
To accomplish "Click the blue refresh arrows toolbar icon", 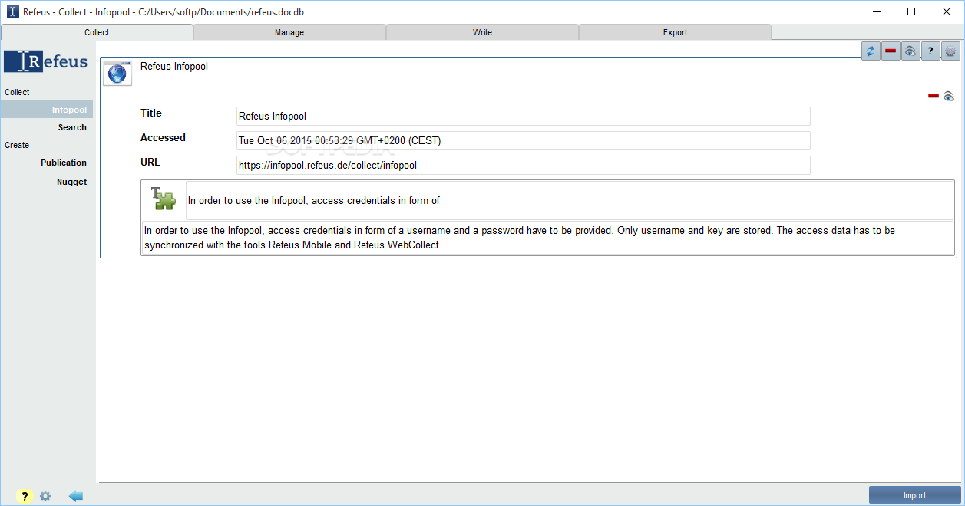I will pos(871,51).
